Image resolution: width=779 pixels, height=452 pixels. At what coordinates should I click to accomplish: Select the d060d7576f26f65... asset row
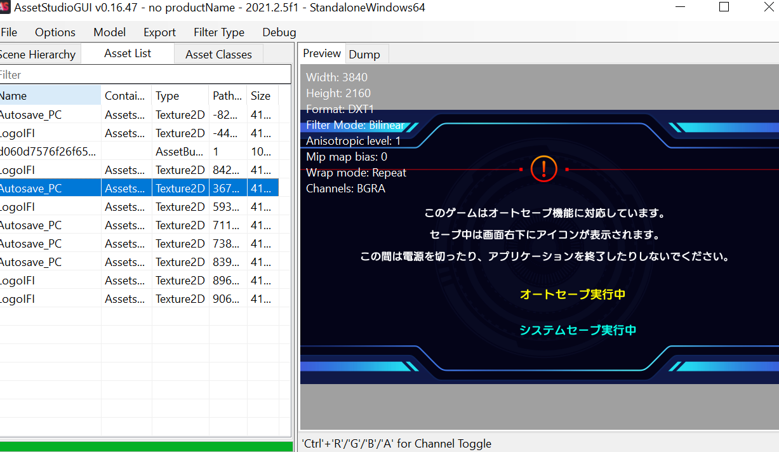pos(139,152)
